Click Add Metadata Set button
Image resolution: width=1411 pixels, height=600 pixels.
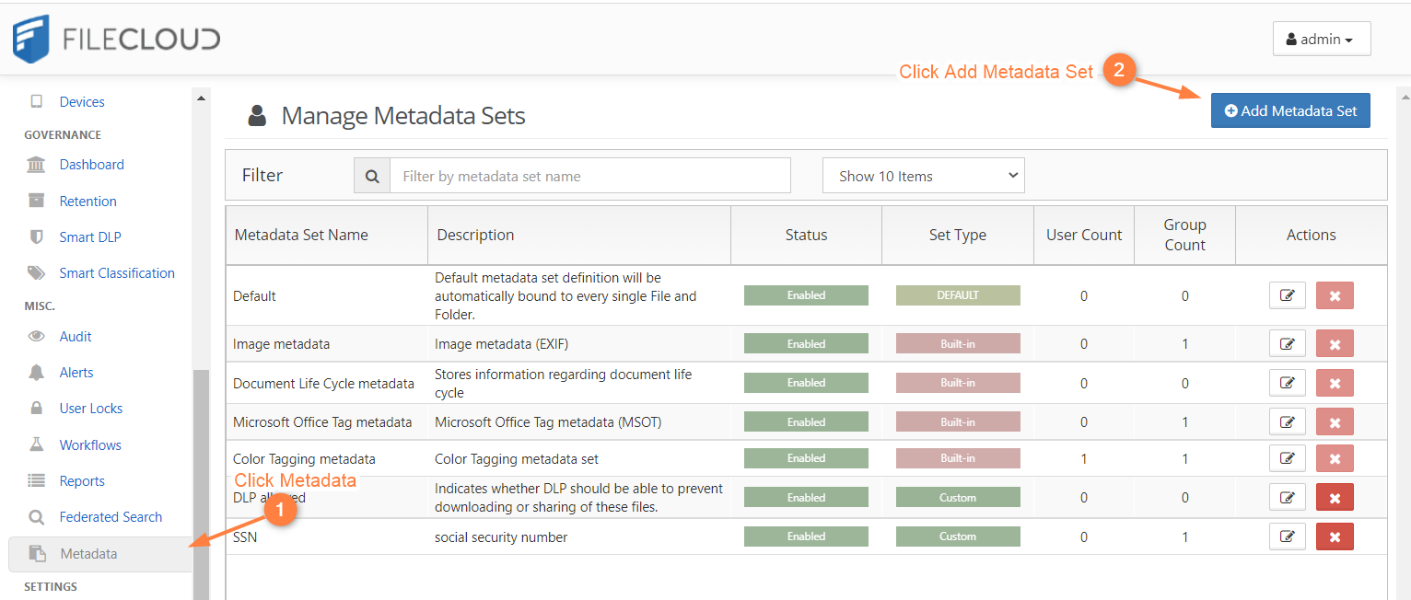[x=1289, y=111]
